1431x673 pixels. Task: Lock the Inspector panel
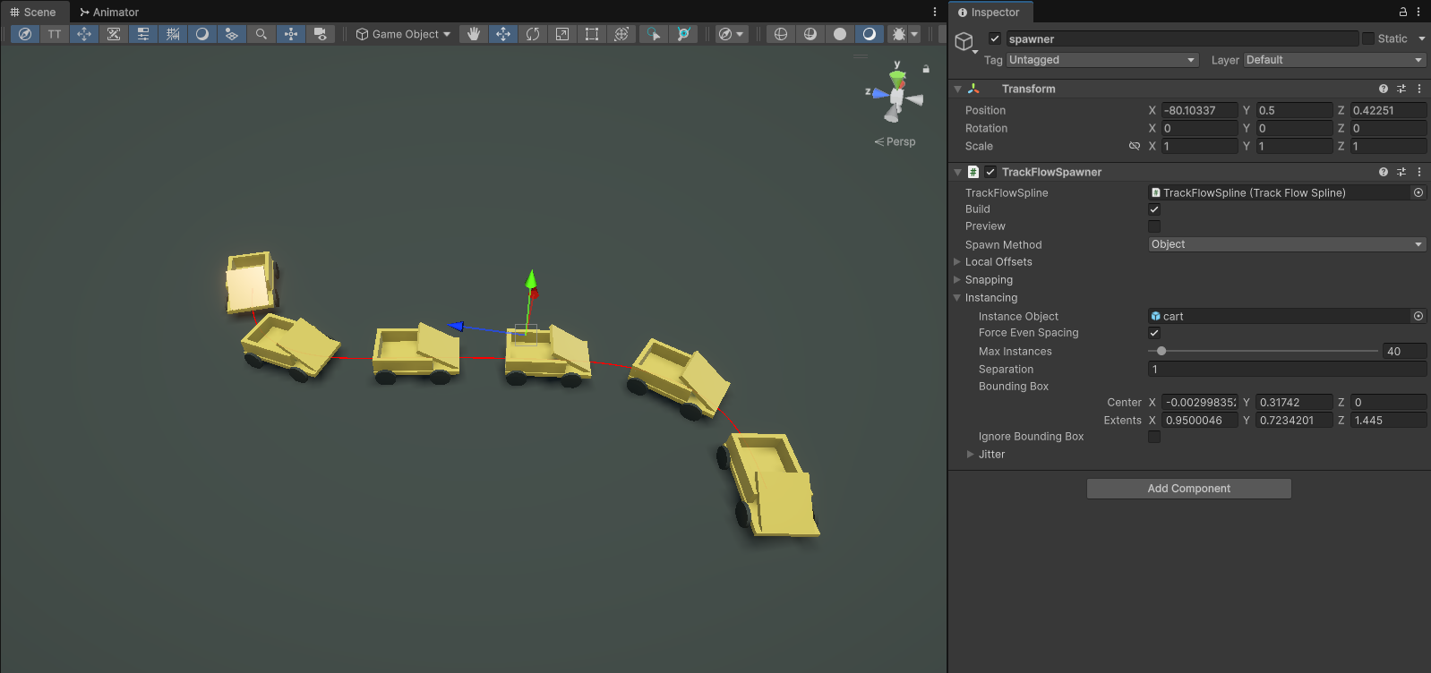point(1403,12)
